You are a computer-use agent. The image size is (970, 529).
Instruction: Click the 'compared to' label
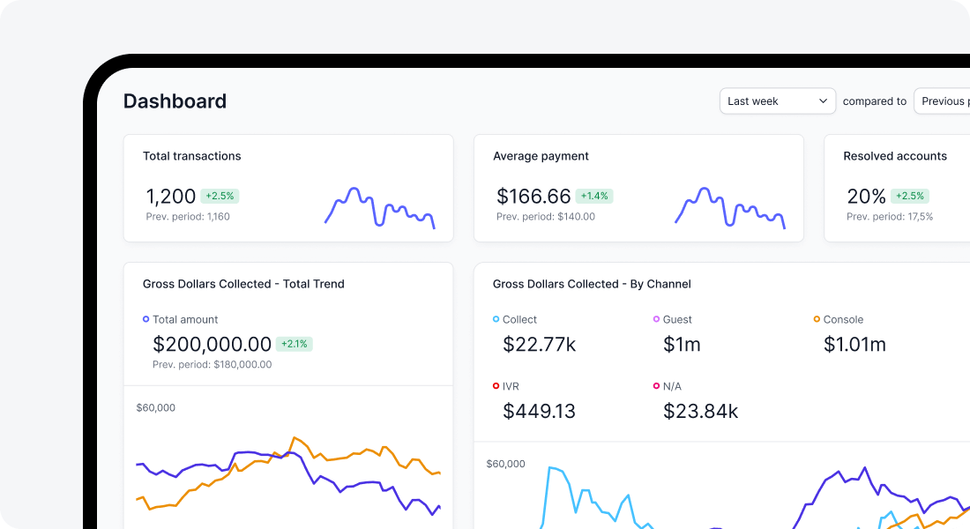(x=875, y=101)
